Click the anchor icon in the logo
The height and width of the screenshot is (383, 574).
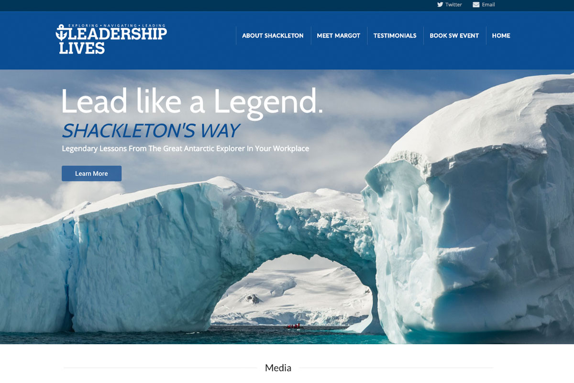63,34
